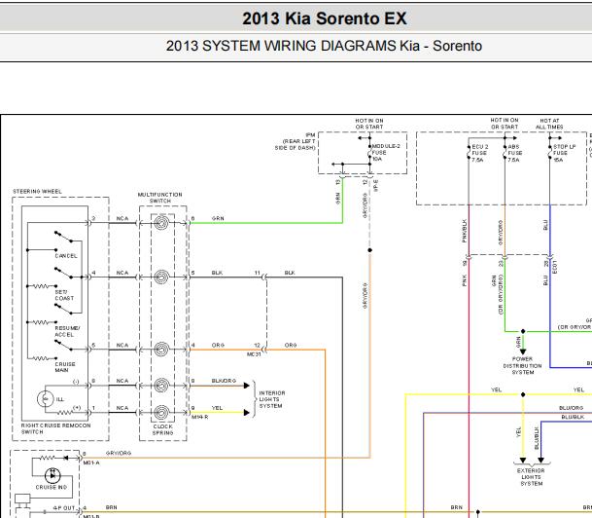Image resolution: width=592 pixels, height=518 pixels.
Task: Click the junction dot on the yellow YEL wire
Action: coord(523,394)
